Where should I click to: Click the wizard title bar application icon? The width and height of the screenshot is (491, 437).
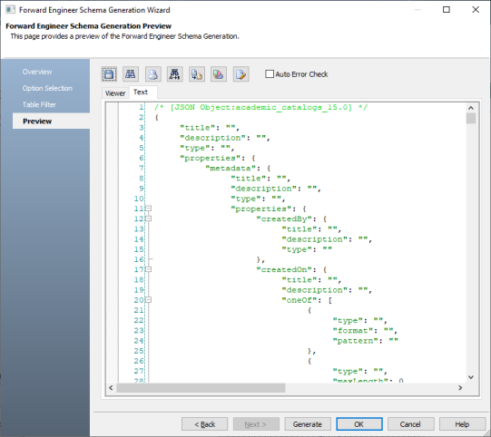10,10
